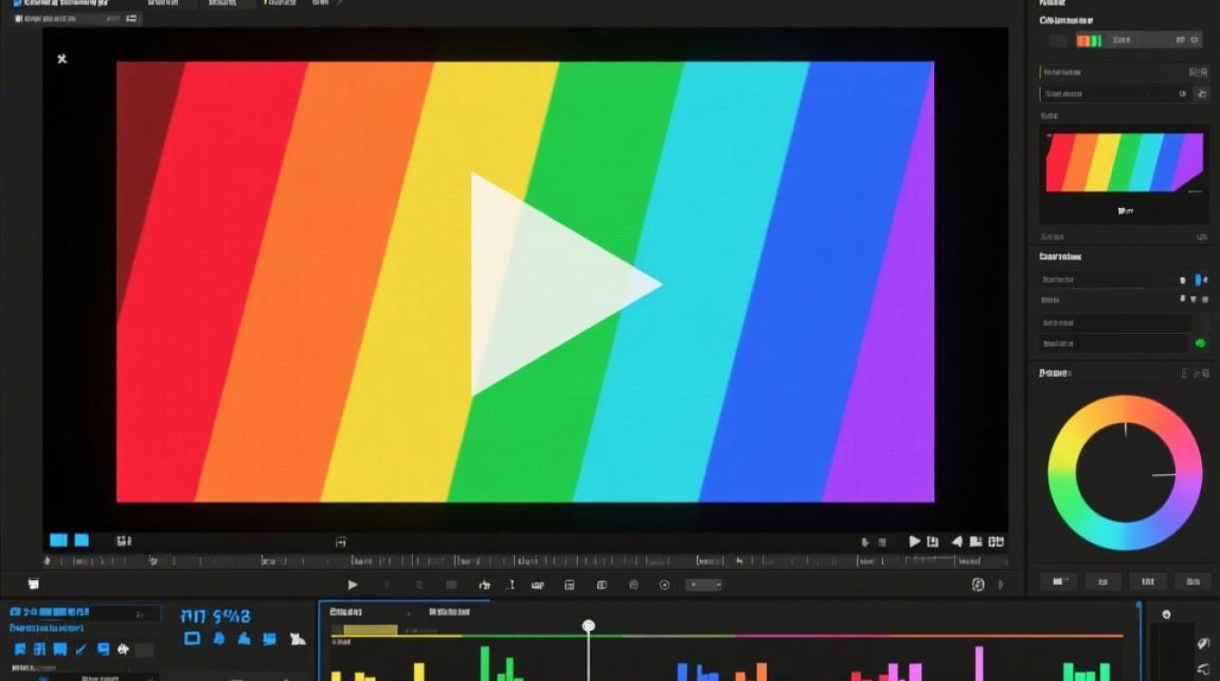Click the first button in the row below the color wheel
Viewport: 1220px width, 681px height.
(1059, 581)
